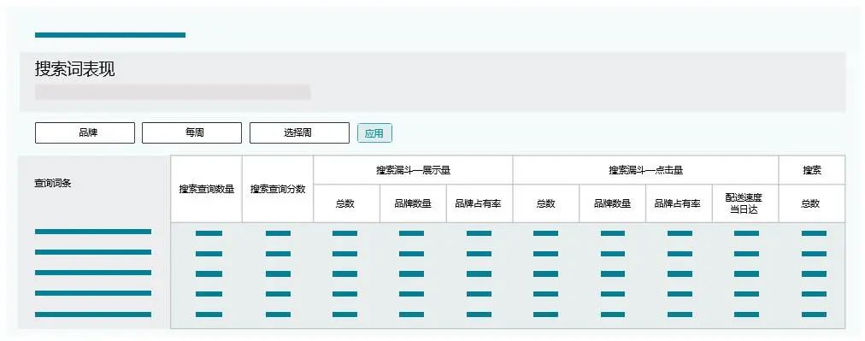Open the 选择周 week selector dropdown
Viewport: 865px width, 341px height.
point(299,133)
